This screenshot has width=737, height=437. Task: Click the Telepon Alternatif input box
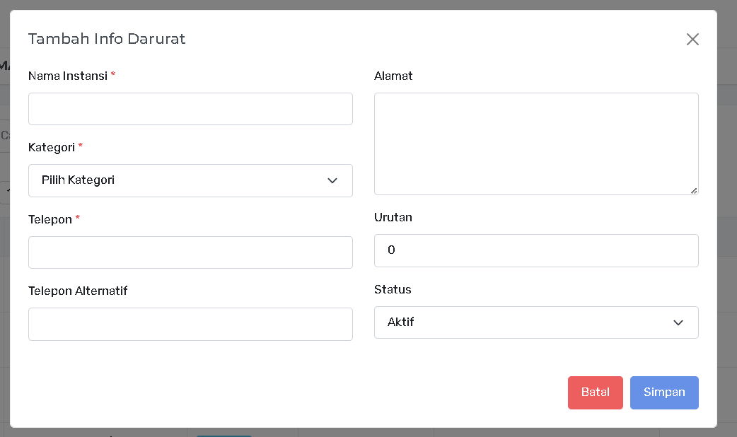point(190,324)
